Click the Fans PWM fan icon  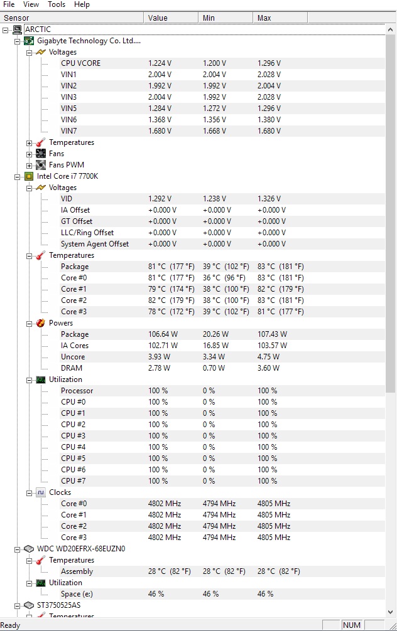[x=41, y=165]
